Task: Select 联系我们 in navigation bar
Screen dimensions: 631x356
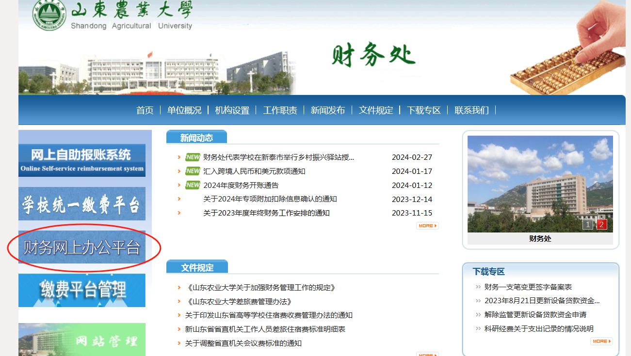Action: pyautogui.click(x=471, y=110)
